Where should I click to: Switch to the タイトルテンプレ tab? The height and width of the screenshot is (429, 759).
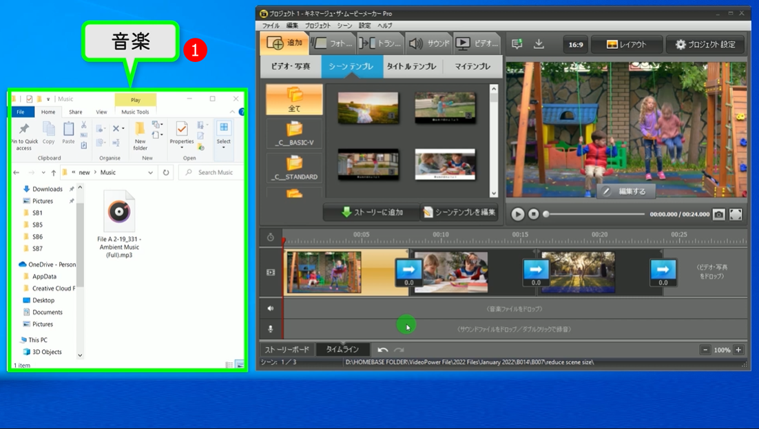tap(411, 67)
